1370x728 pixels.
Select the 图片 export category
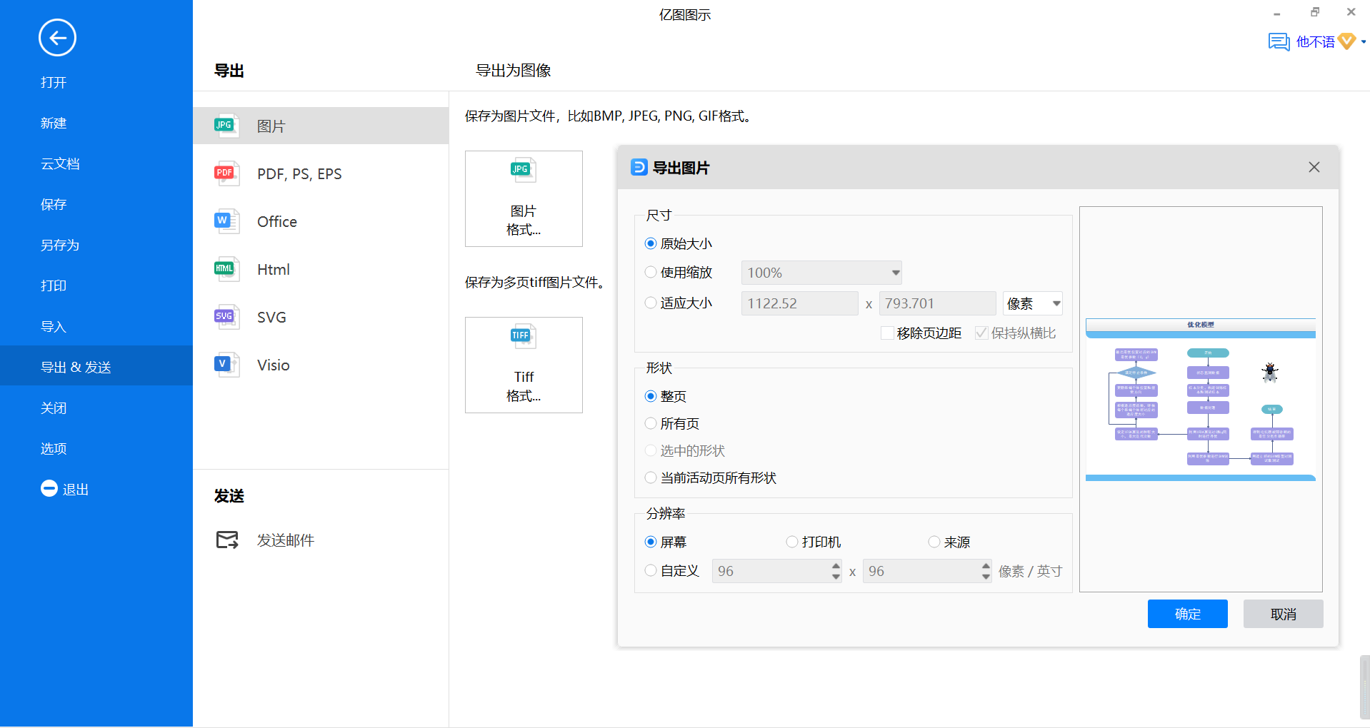(x=321, y=126)
